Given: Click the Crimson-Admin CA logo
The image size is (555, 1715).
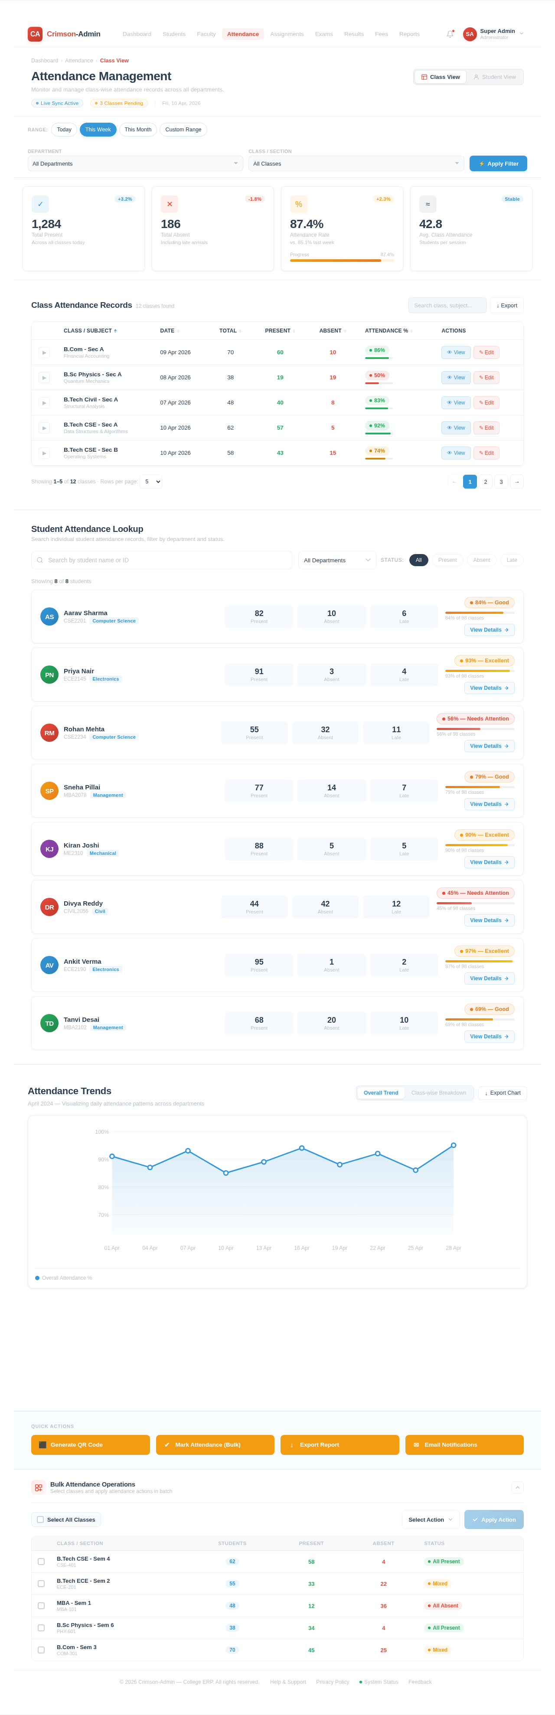Looking at the screenshot, I should coord(35,34).
